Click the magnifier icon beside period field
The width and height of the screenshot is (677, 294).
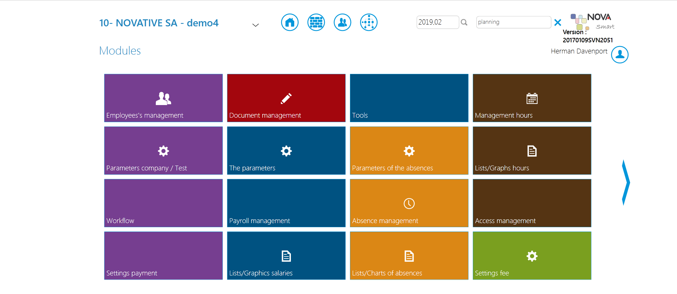pyautogui.click(x=464, y=22)
